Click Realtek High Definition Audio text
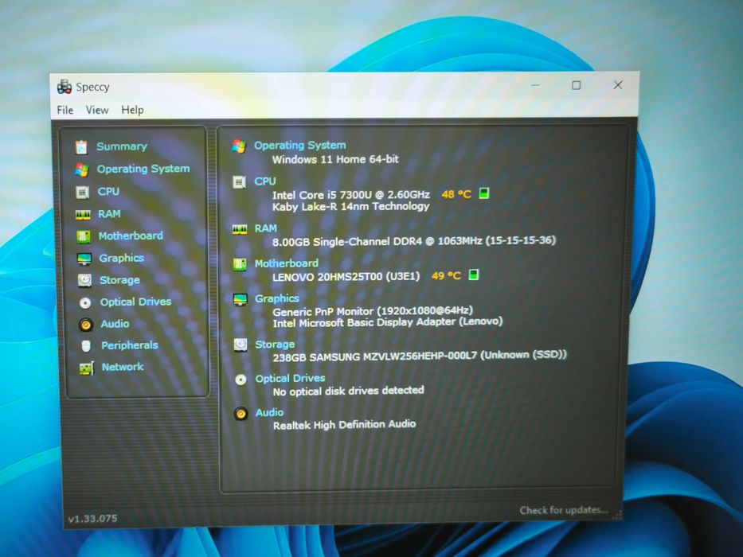Screen dimensions: 743x557 coord(345,425)
